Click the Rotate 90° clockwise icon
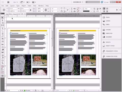 click(x=62, y=8)
